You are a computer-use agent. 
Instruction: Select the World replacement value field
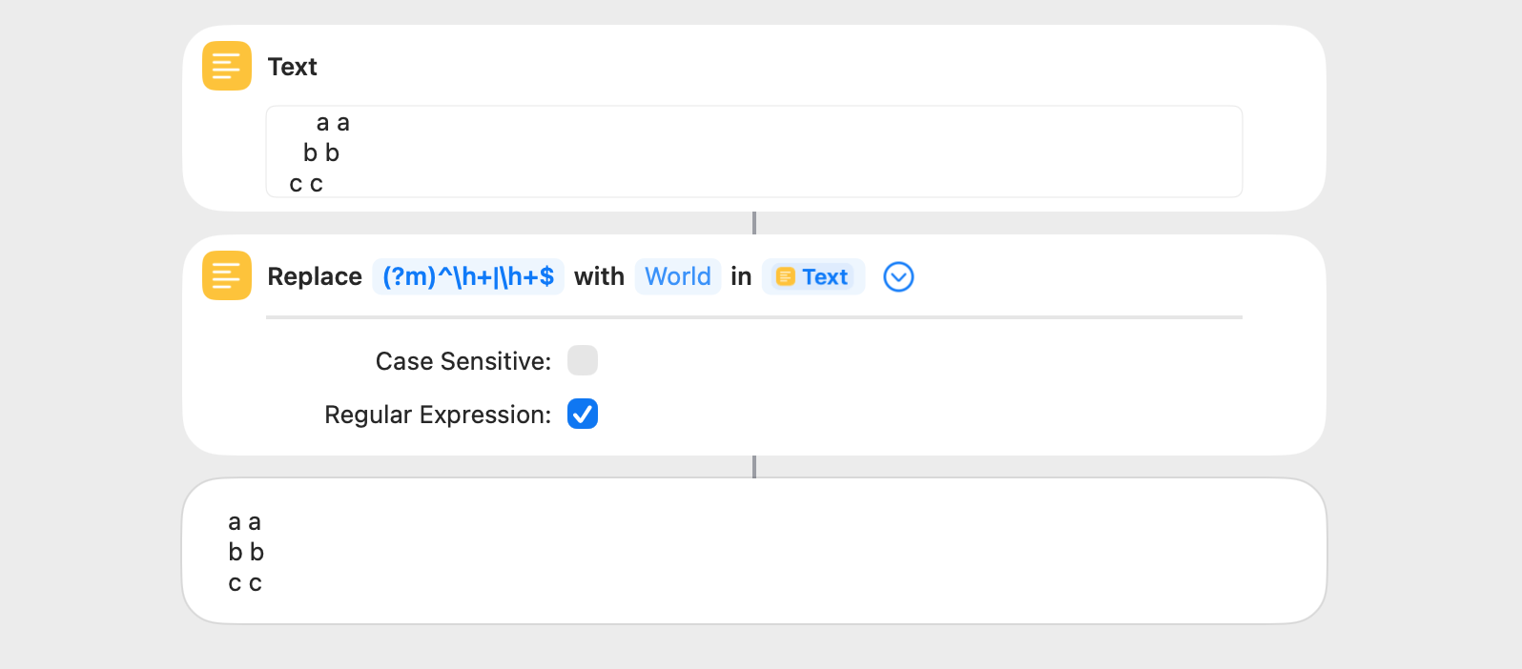tap(677, 276)
